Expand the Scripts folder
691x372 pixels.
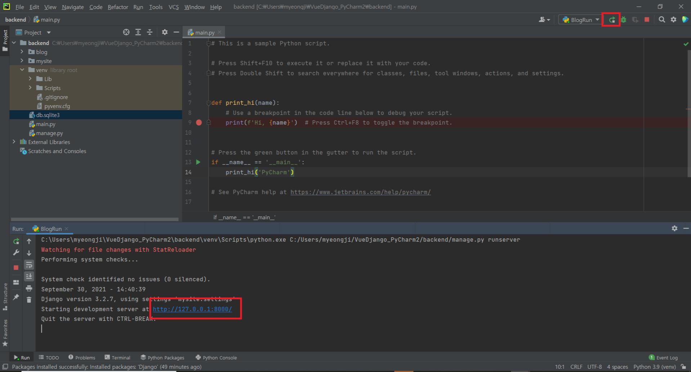(x=30, y=88)
